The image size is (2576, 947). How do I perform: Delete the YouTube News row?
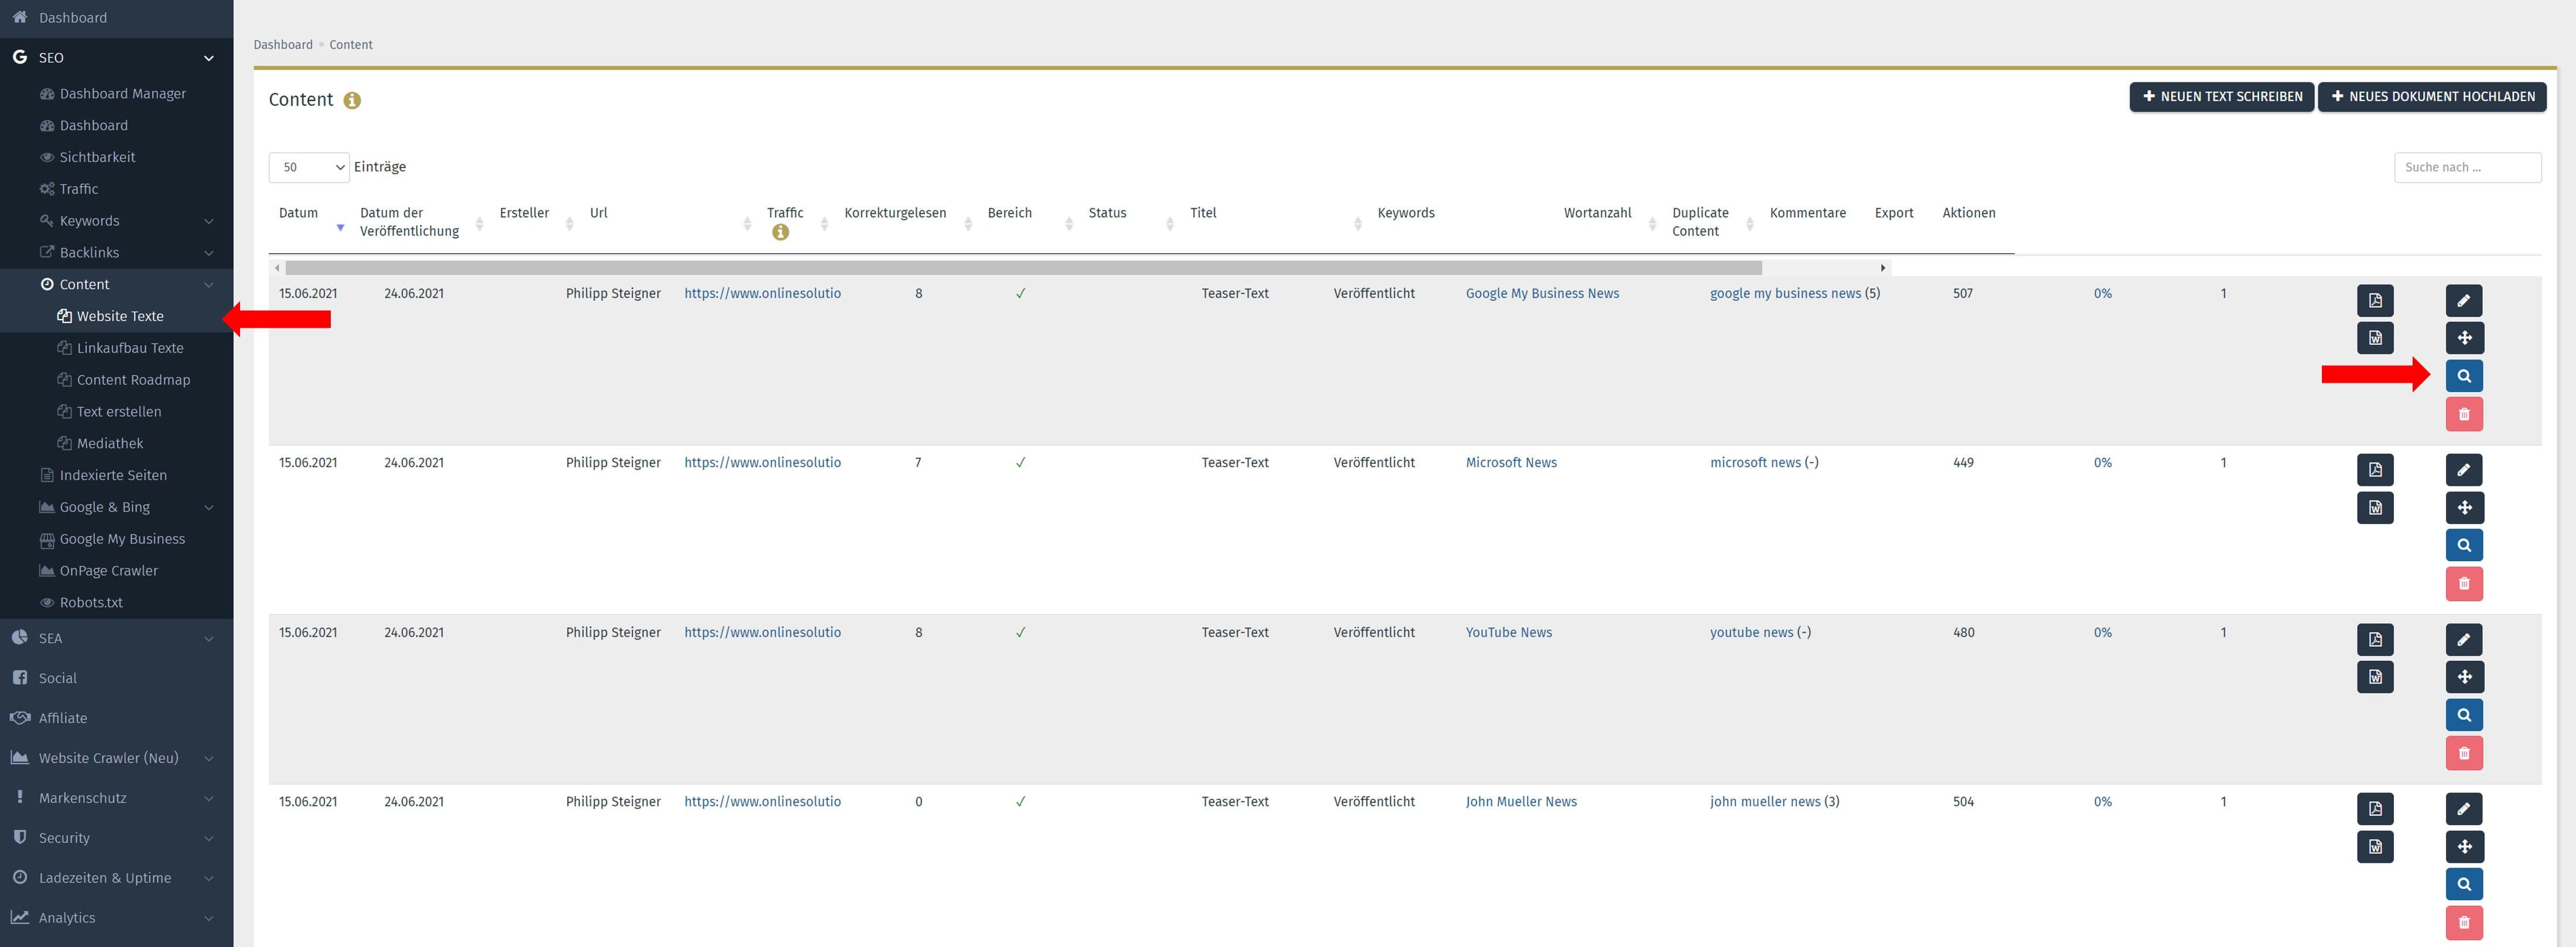[x=2464, y=753]
